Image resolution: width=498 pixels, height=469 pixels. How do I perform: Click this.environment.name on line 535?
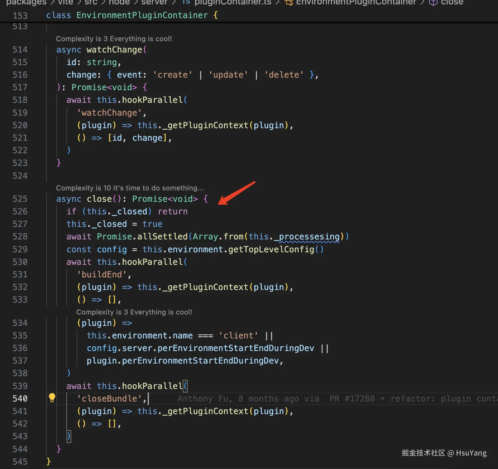pos(140,336)
